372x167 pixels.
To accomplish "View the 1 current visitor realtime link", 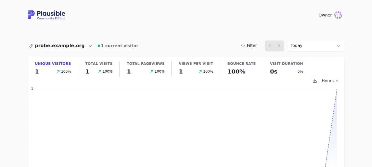I will pyautogui.click(x=118, y=46).
